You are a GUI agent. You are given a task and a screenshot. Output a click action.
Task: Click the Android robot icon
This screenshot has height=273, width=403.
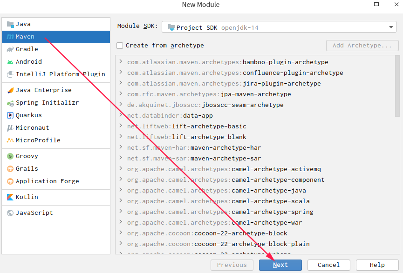10,62
